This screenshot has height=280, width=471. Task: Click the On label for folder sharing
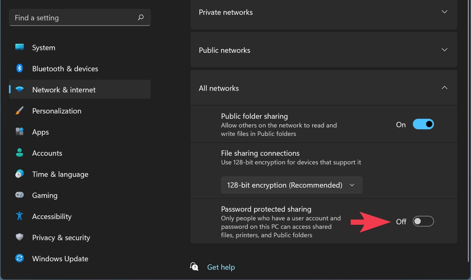[401, 125]
